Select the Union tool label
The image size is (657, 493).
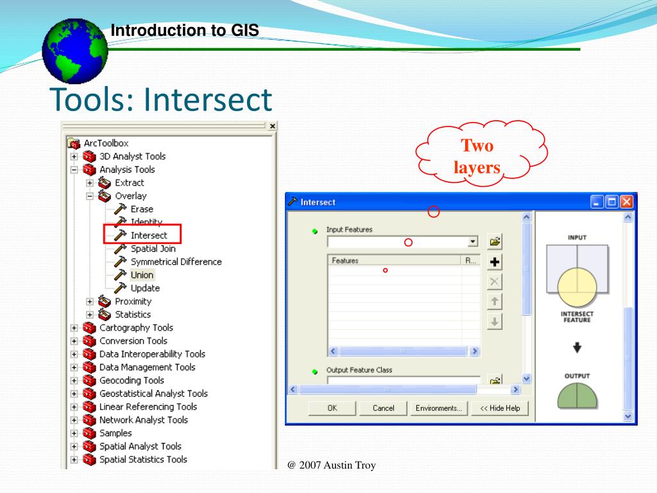point(142,275)
